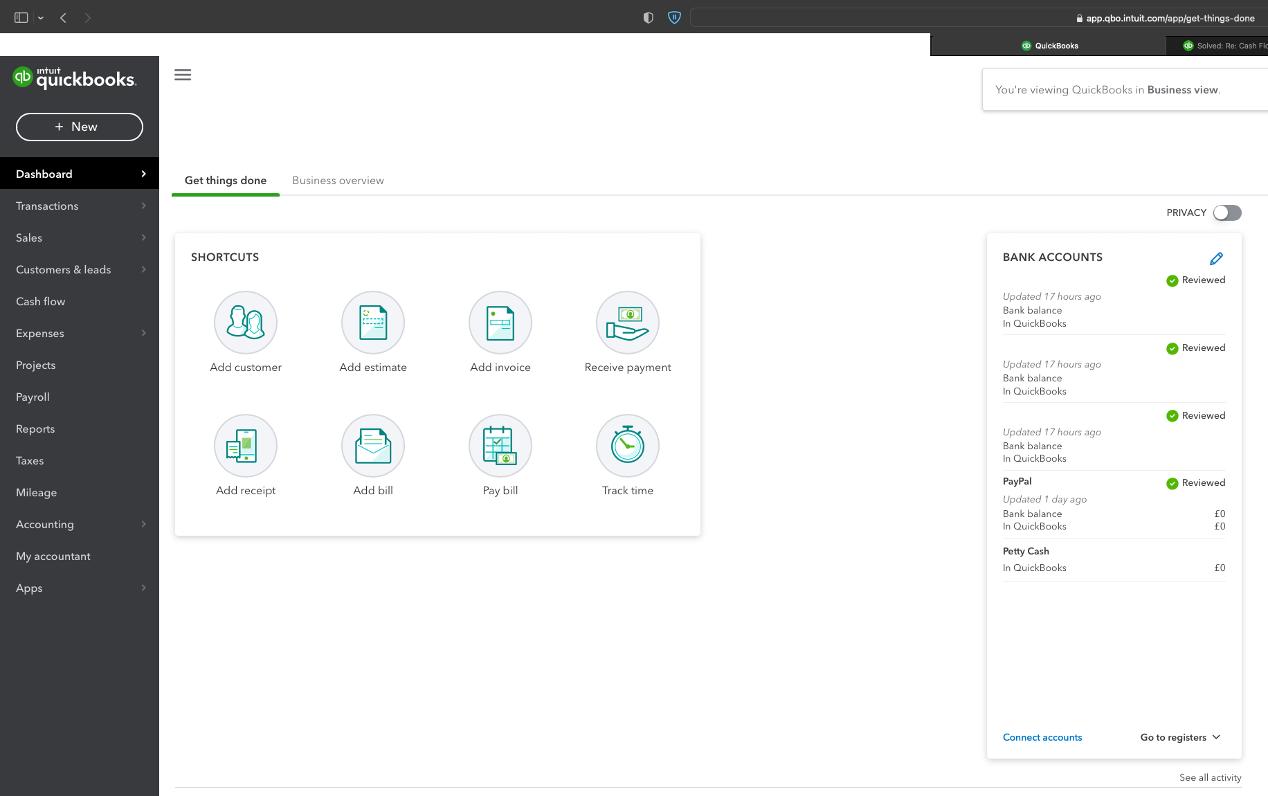Expand the Accounting submenu chevron

144,524
